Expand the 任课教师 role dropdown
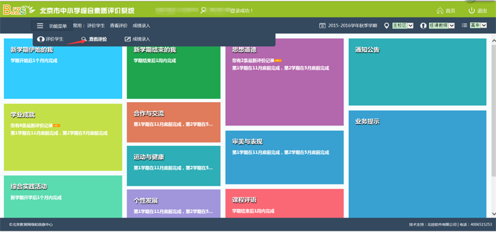 [x=441, y=25]
